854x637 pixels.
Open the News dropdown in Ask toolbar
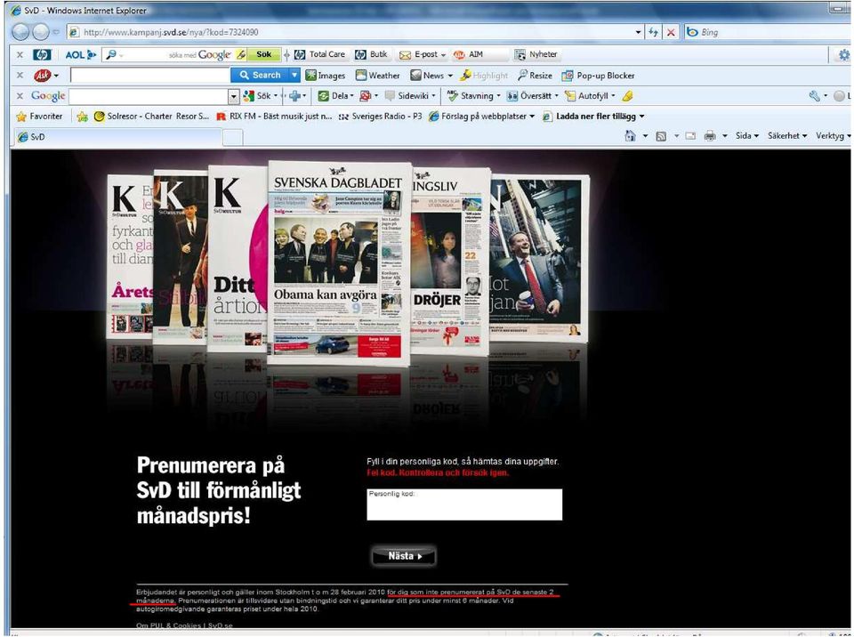pyautogui.click(x=432, y=76)
